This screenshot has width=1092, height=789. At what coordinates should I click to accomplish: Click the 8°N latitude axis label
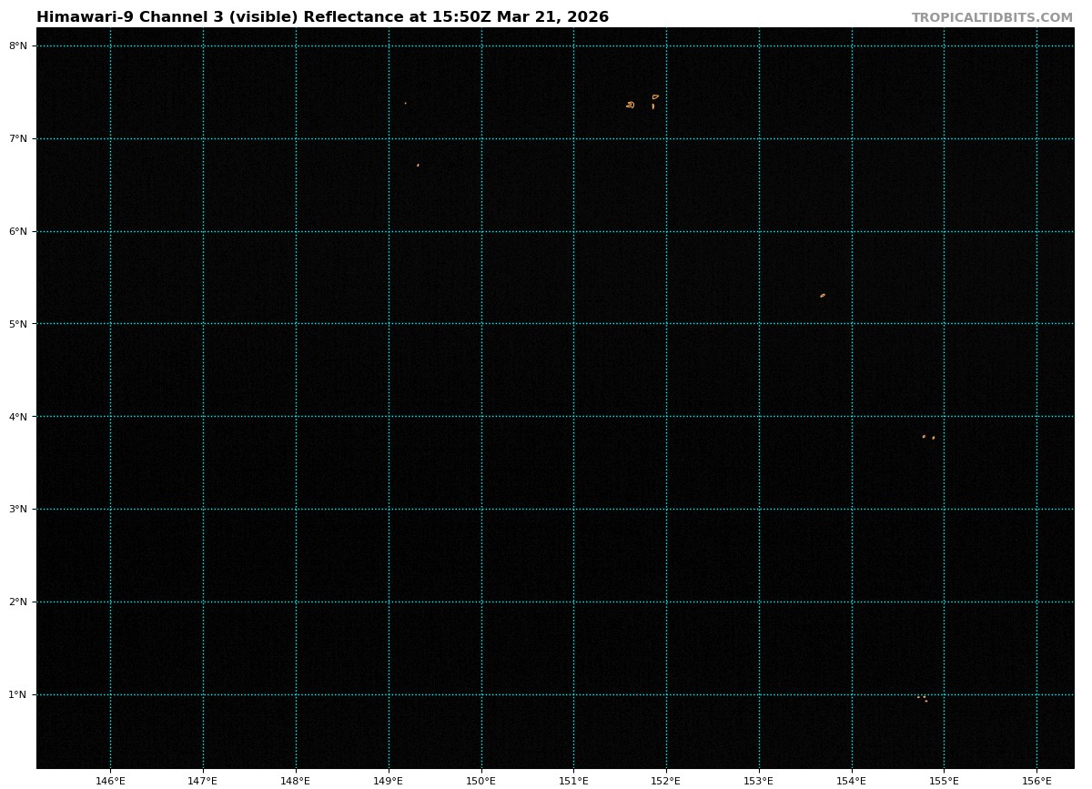[18, 46]
